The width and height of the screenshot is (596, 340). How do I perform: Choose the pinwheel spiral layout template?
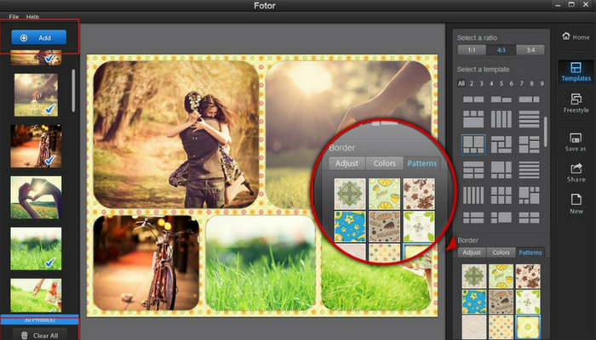click(501, 144)
